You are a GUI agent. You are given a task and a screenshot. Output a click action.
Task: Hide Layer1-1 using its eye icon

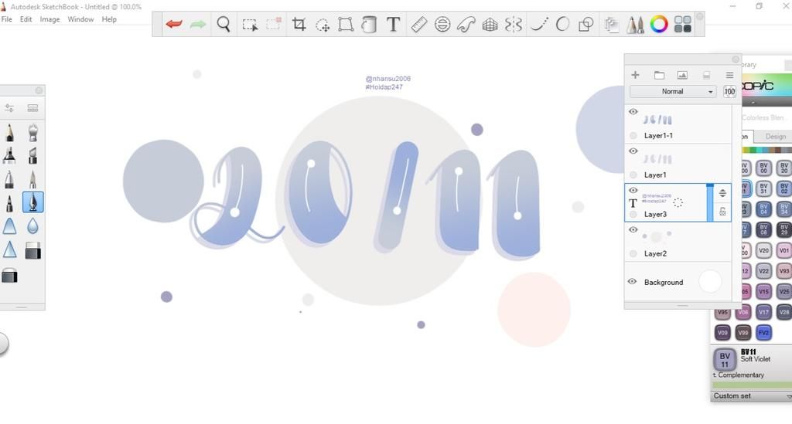click(633, 111)
